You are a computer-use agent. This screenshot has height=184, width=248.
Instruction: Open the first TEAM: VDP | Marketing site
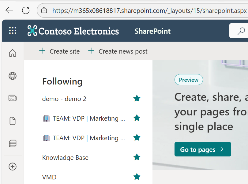(x=84, y=118)
